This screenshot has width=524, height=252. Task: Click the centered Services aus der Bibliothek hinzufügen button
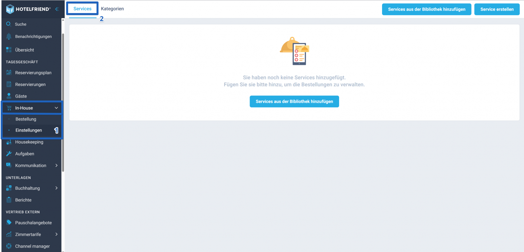click(294, 102)
